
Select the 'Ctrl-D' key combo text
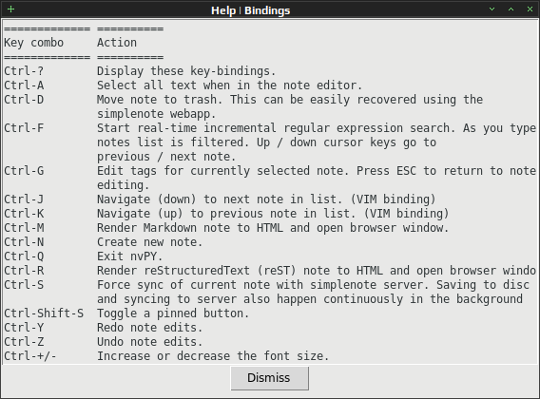tap(24, 100)
